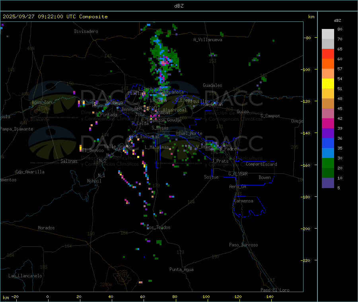Click the strong echo cell north of Española

(x=164, y=62)
